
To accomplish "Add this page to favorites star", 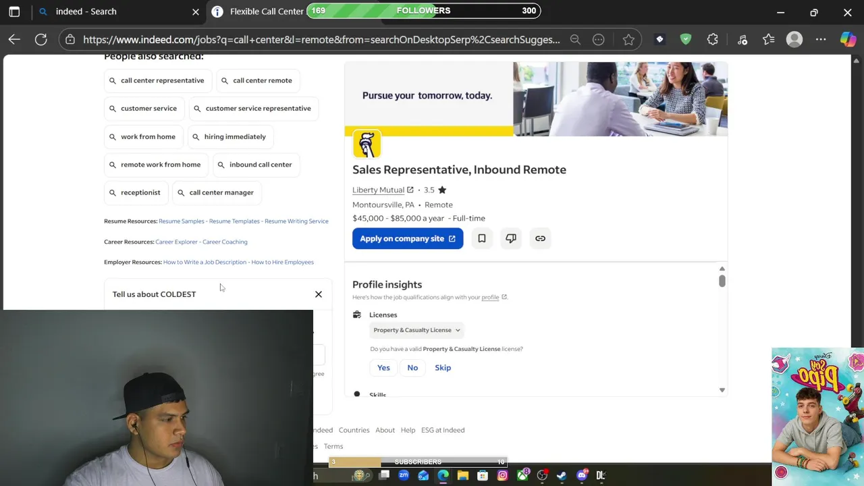I will [628, 40].
